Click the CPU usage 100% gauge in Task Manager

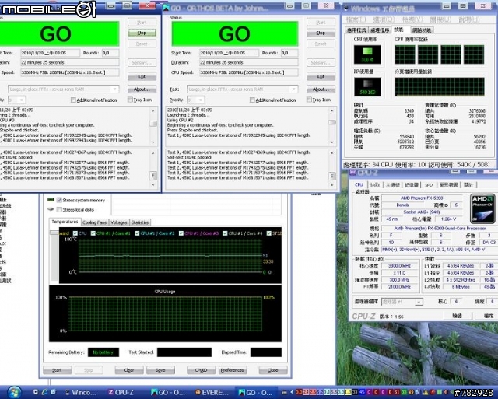tap(367, 54)
